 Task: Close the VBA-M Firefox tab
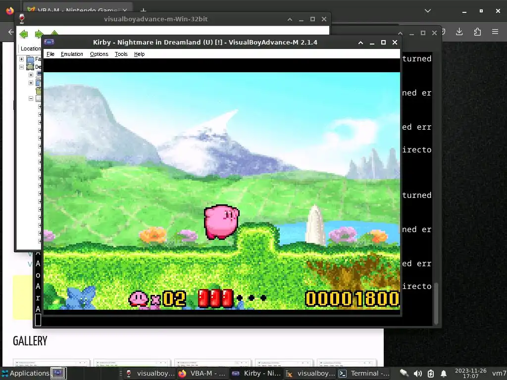coord(125,11)
